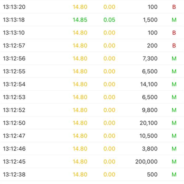Click the 7,300 volume value

150,59
